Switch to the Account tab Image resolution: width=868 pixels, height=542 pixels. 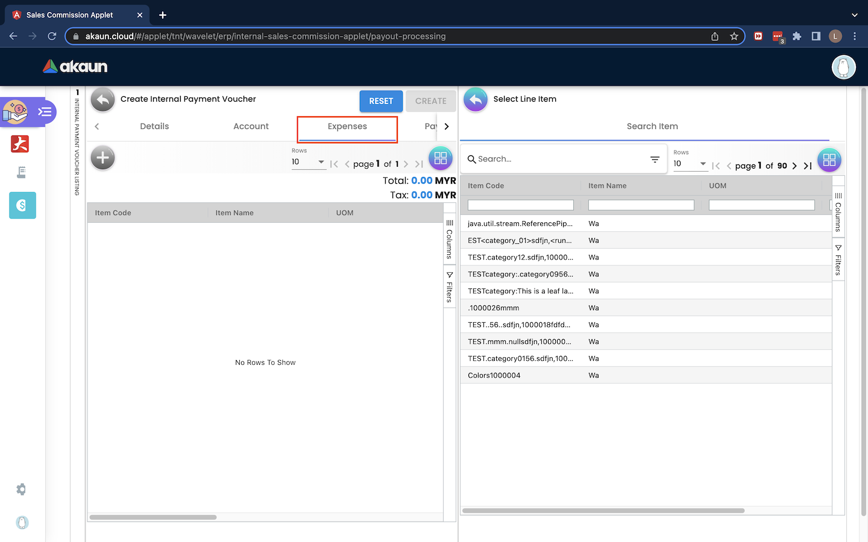[x=251, y=126]
